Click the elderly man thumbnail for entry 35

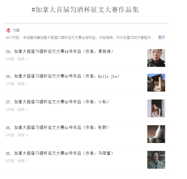(156, 160)
